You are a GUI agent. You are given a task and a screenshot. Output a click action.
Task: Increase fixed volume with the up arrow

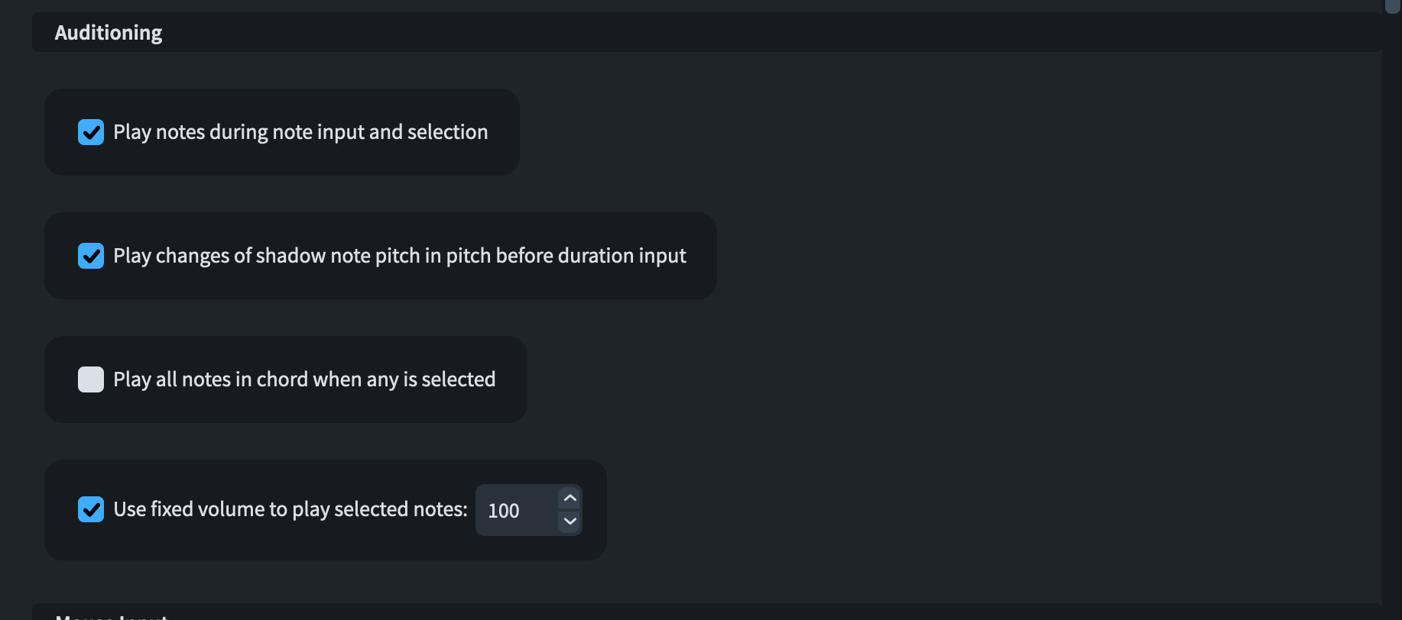click(570, 499)
